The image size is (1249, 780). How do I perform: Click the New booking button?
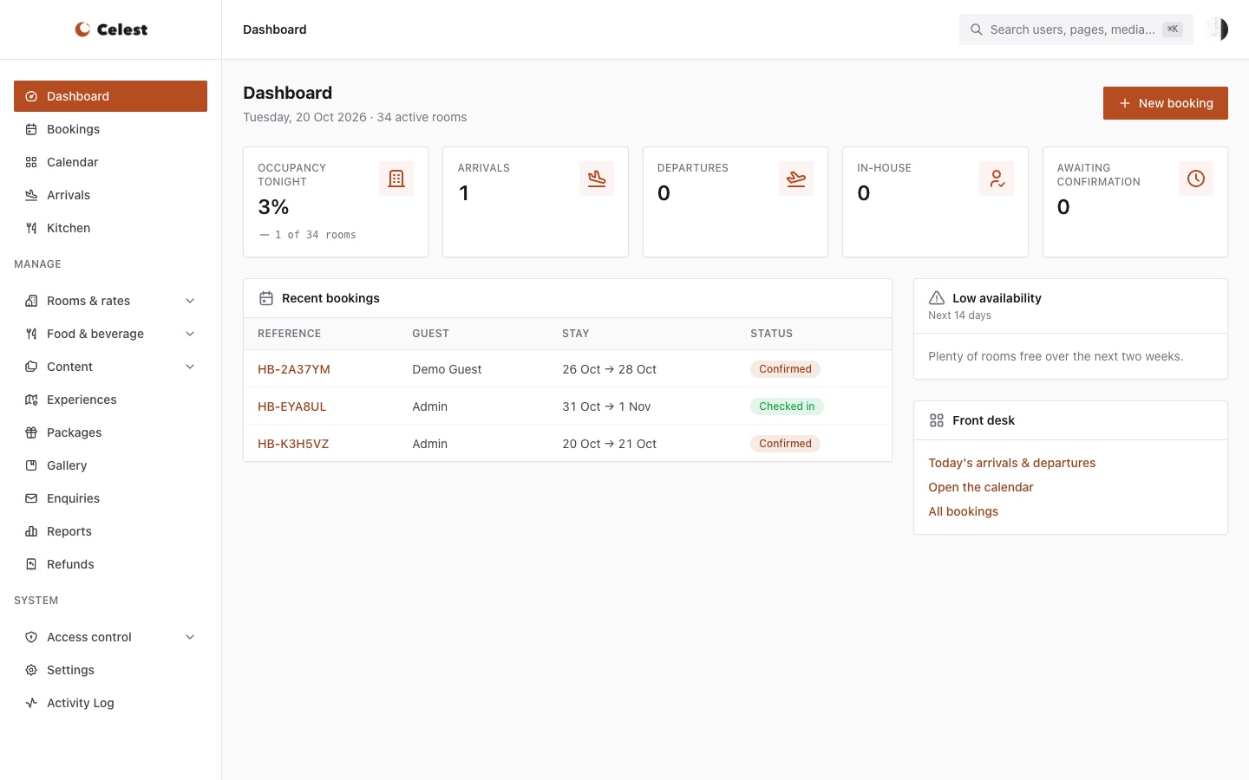(x=1166, y=103)
